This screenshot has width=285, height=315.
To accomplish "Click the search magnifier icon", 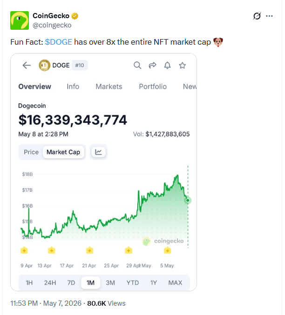I will 137,65.
